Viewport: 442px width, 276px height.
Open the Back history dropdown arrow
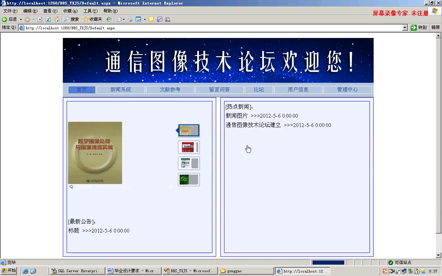pyautogui.click(x=21, y=19)
